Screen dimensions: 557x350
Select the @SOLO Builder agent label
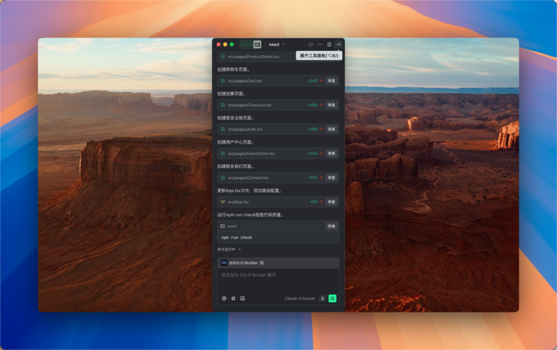tap(243, 263)
